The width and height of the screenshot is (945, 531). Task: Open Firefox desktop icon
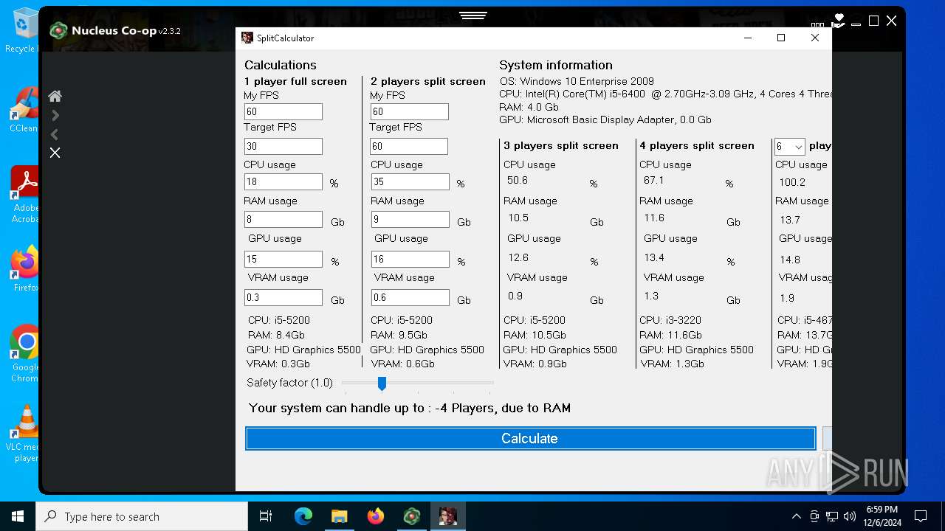24,269
